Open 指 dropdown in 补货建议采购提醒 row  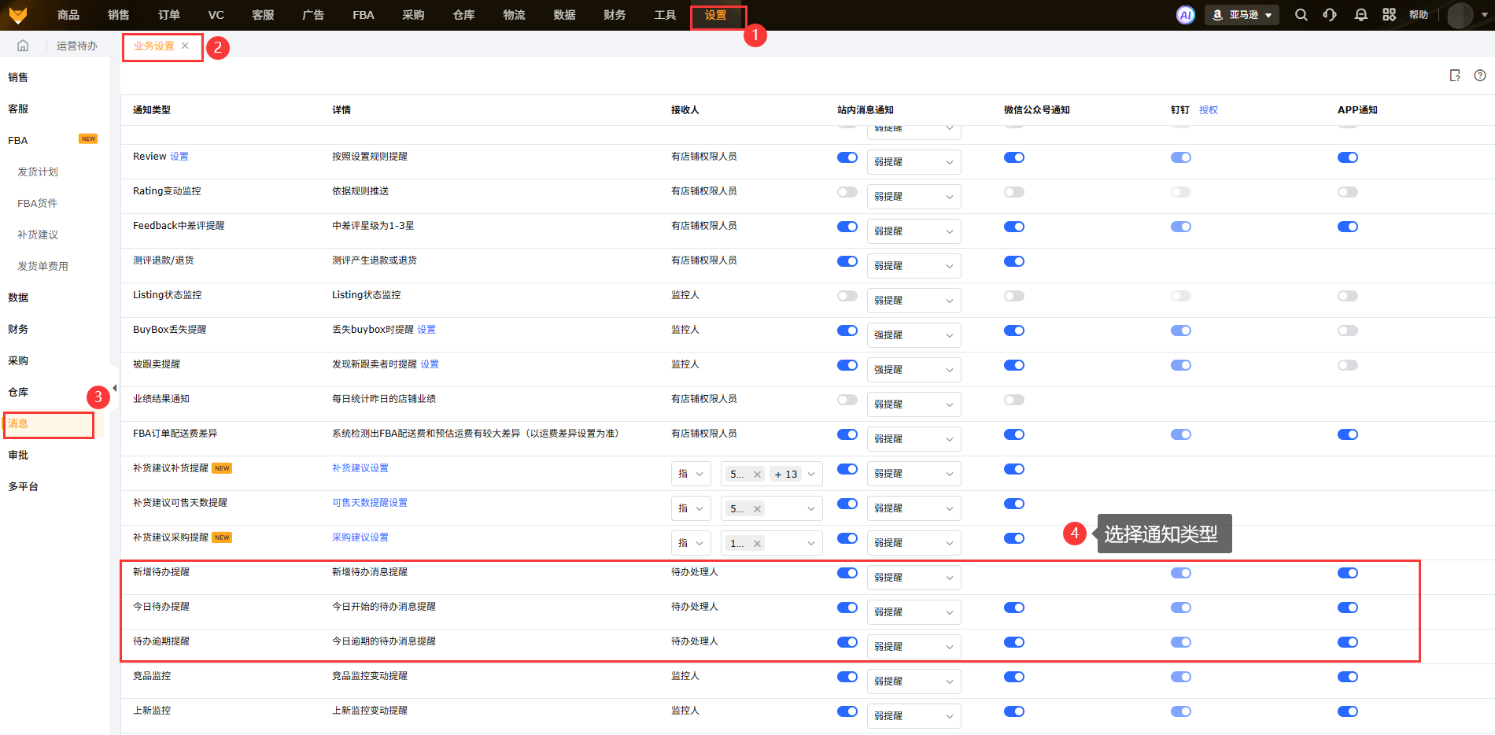coord(692,543)
